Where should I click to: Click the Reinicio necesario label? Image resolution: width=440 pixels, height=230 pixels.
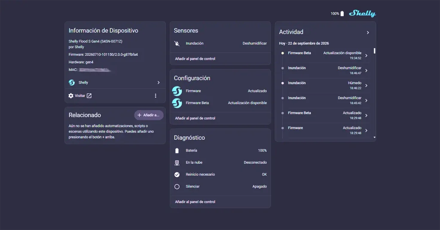tap(200, 175)
